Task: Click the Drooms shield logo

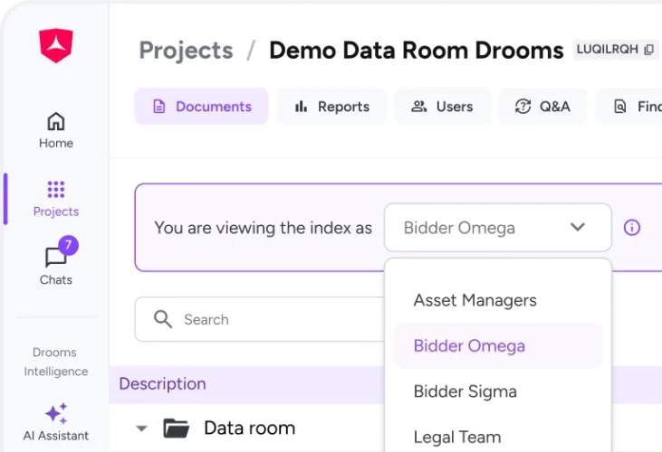Action: coord(56,45)
